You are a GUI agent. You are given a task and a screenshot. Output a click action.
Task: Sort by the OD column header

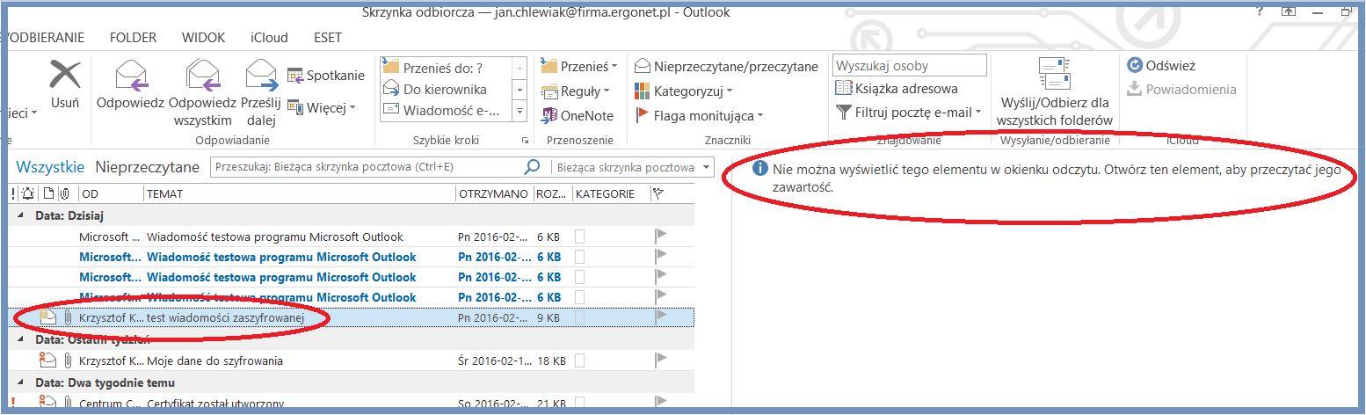[111, 193]
